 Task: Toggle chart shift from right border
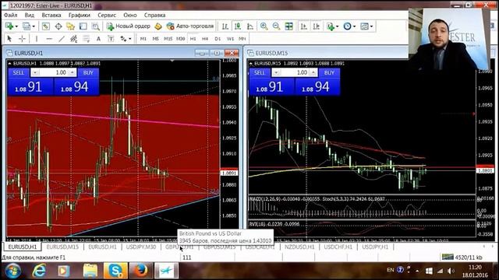coord(316,26)
